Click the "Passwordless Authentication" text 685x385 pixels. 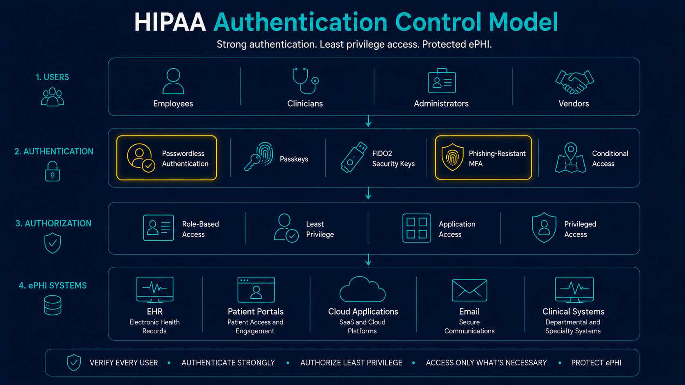(x=185, y=158)
